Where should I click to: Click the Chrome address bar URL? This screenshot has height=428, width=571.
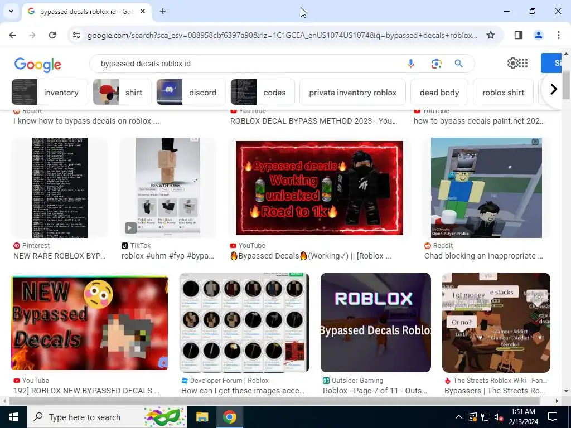tap(282, 35)
